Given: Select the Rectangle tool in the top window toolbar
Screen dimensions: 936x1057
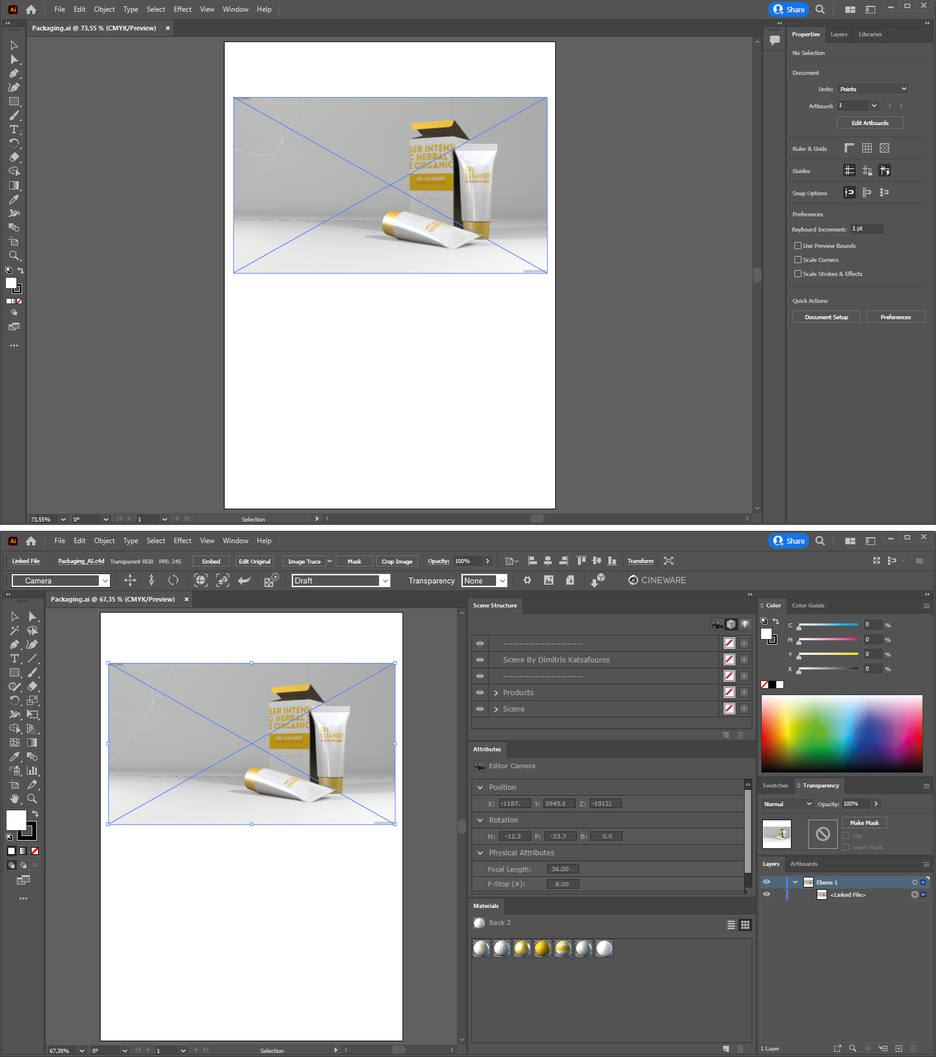Looking at the screenshot, I should pos(14,101).
